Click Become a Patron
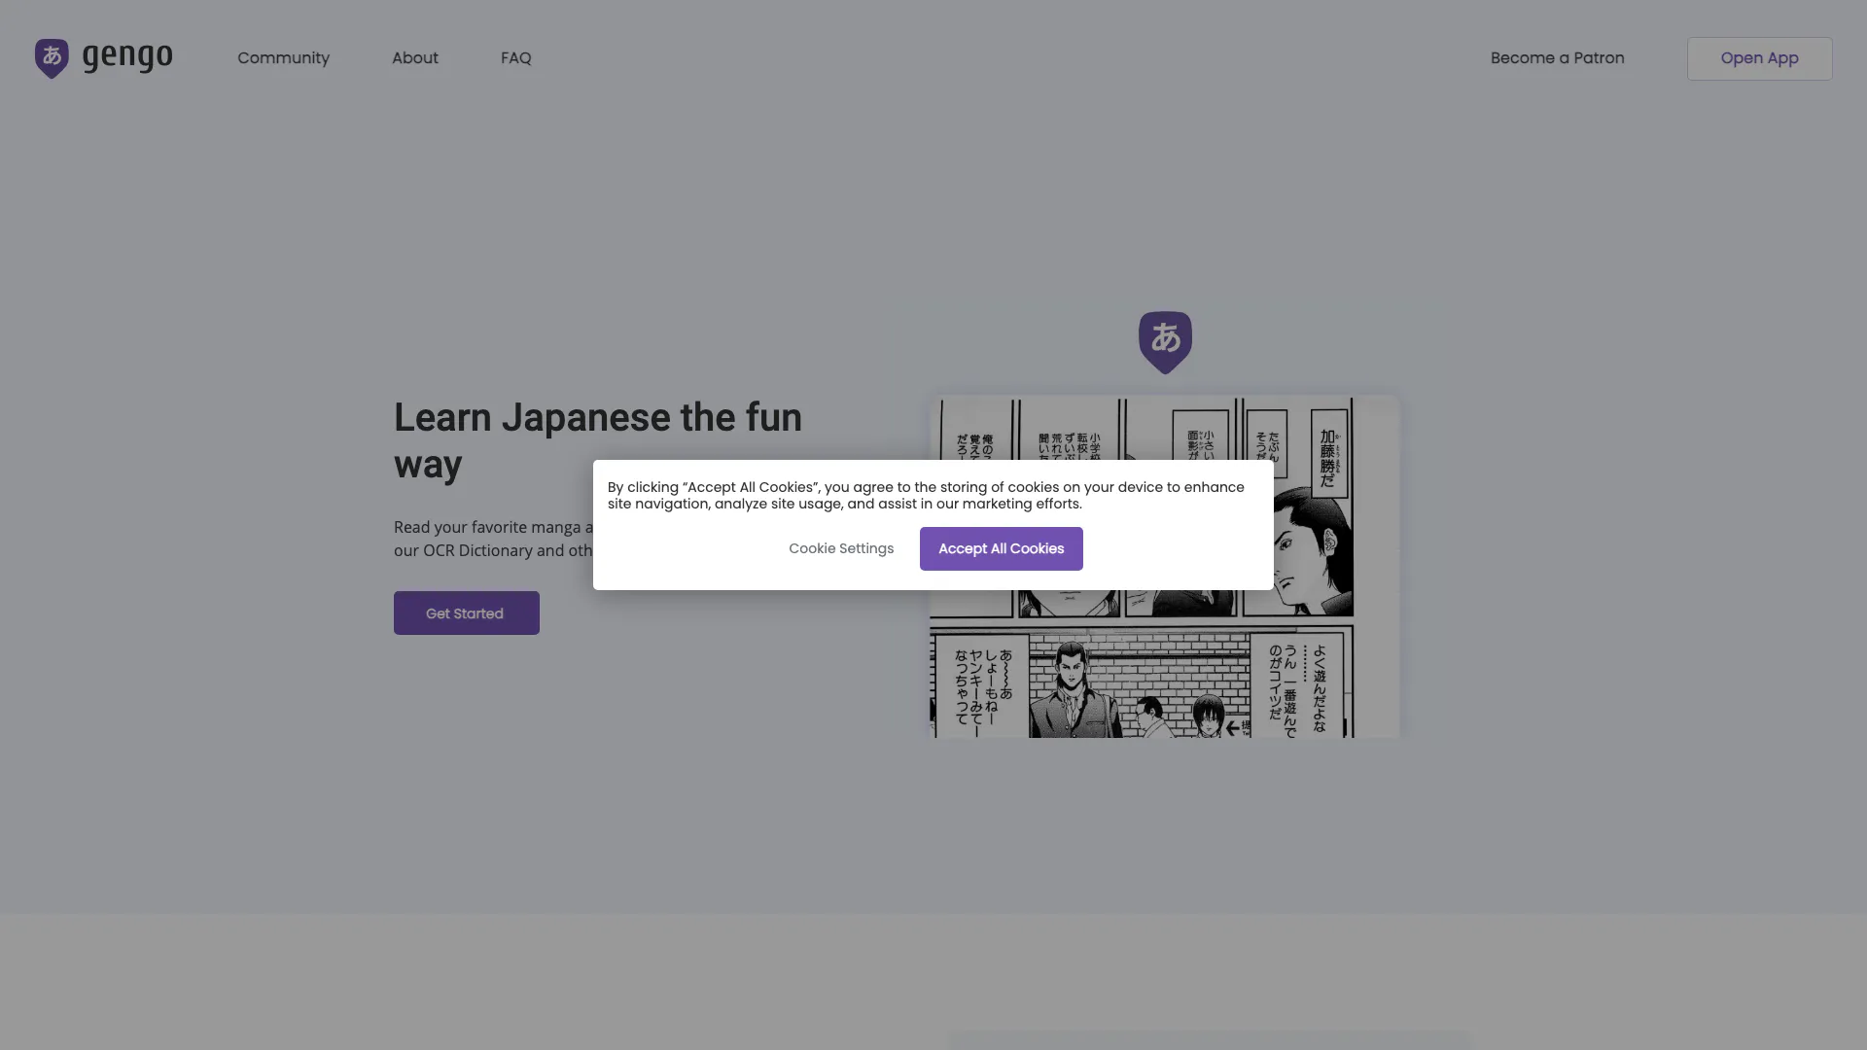Viewport: 1867px width, 1050px height. [1557, 58]
